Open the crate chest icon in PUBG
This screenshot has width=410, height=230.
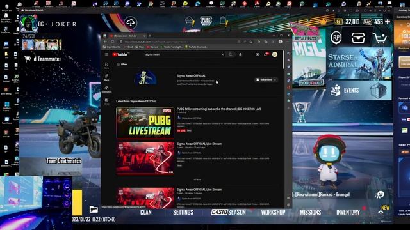[358, 38]
